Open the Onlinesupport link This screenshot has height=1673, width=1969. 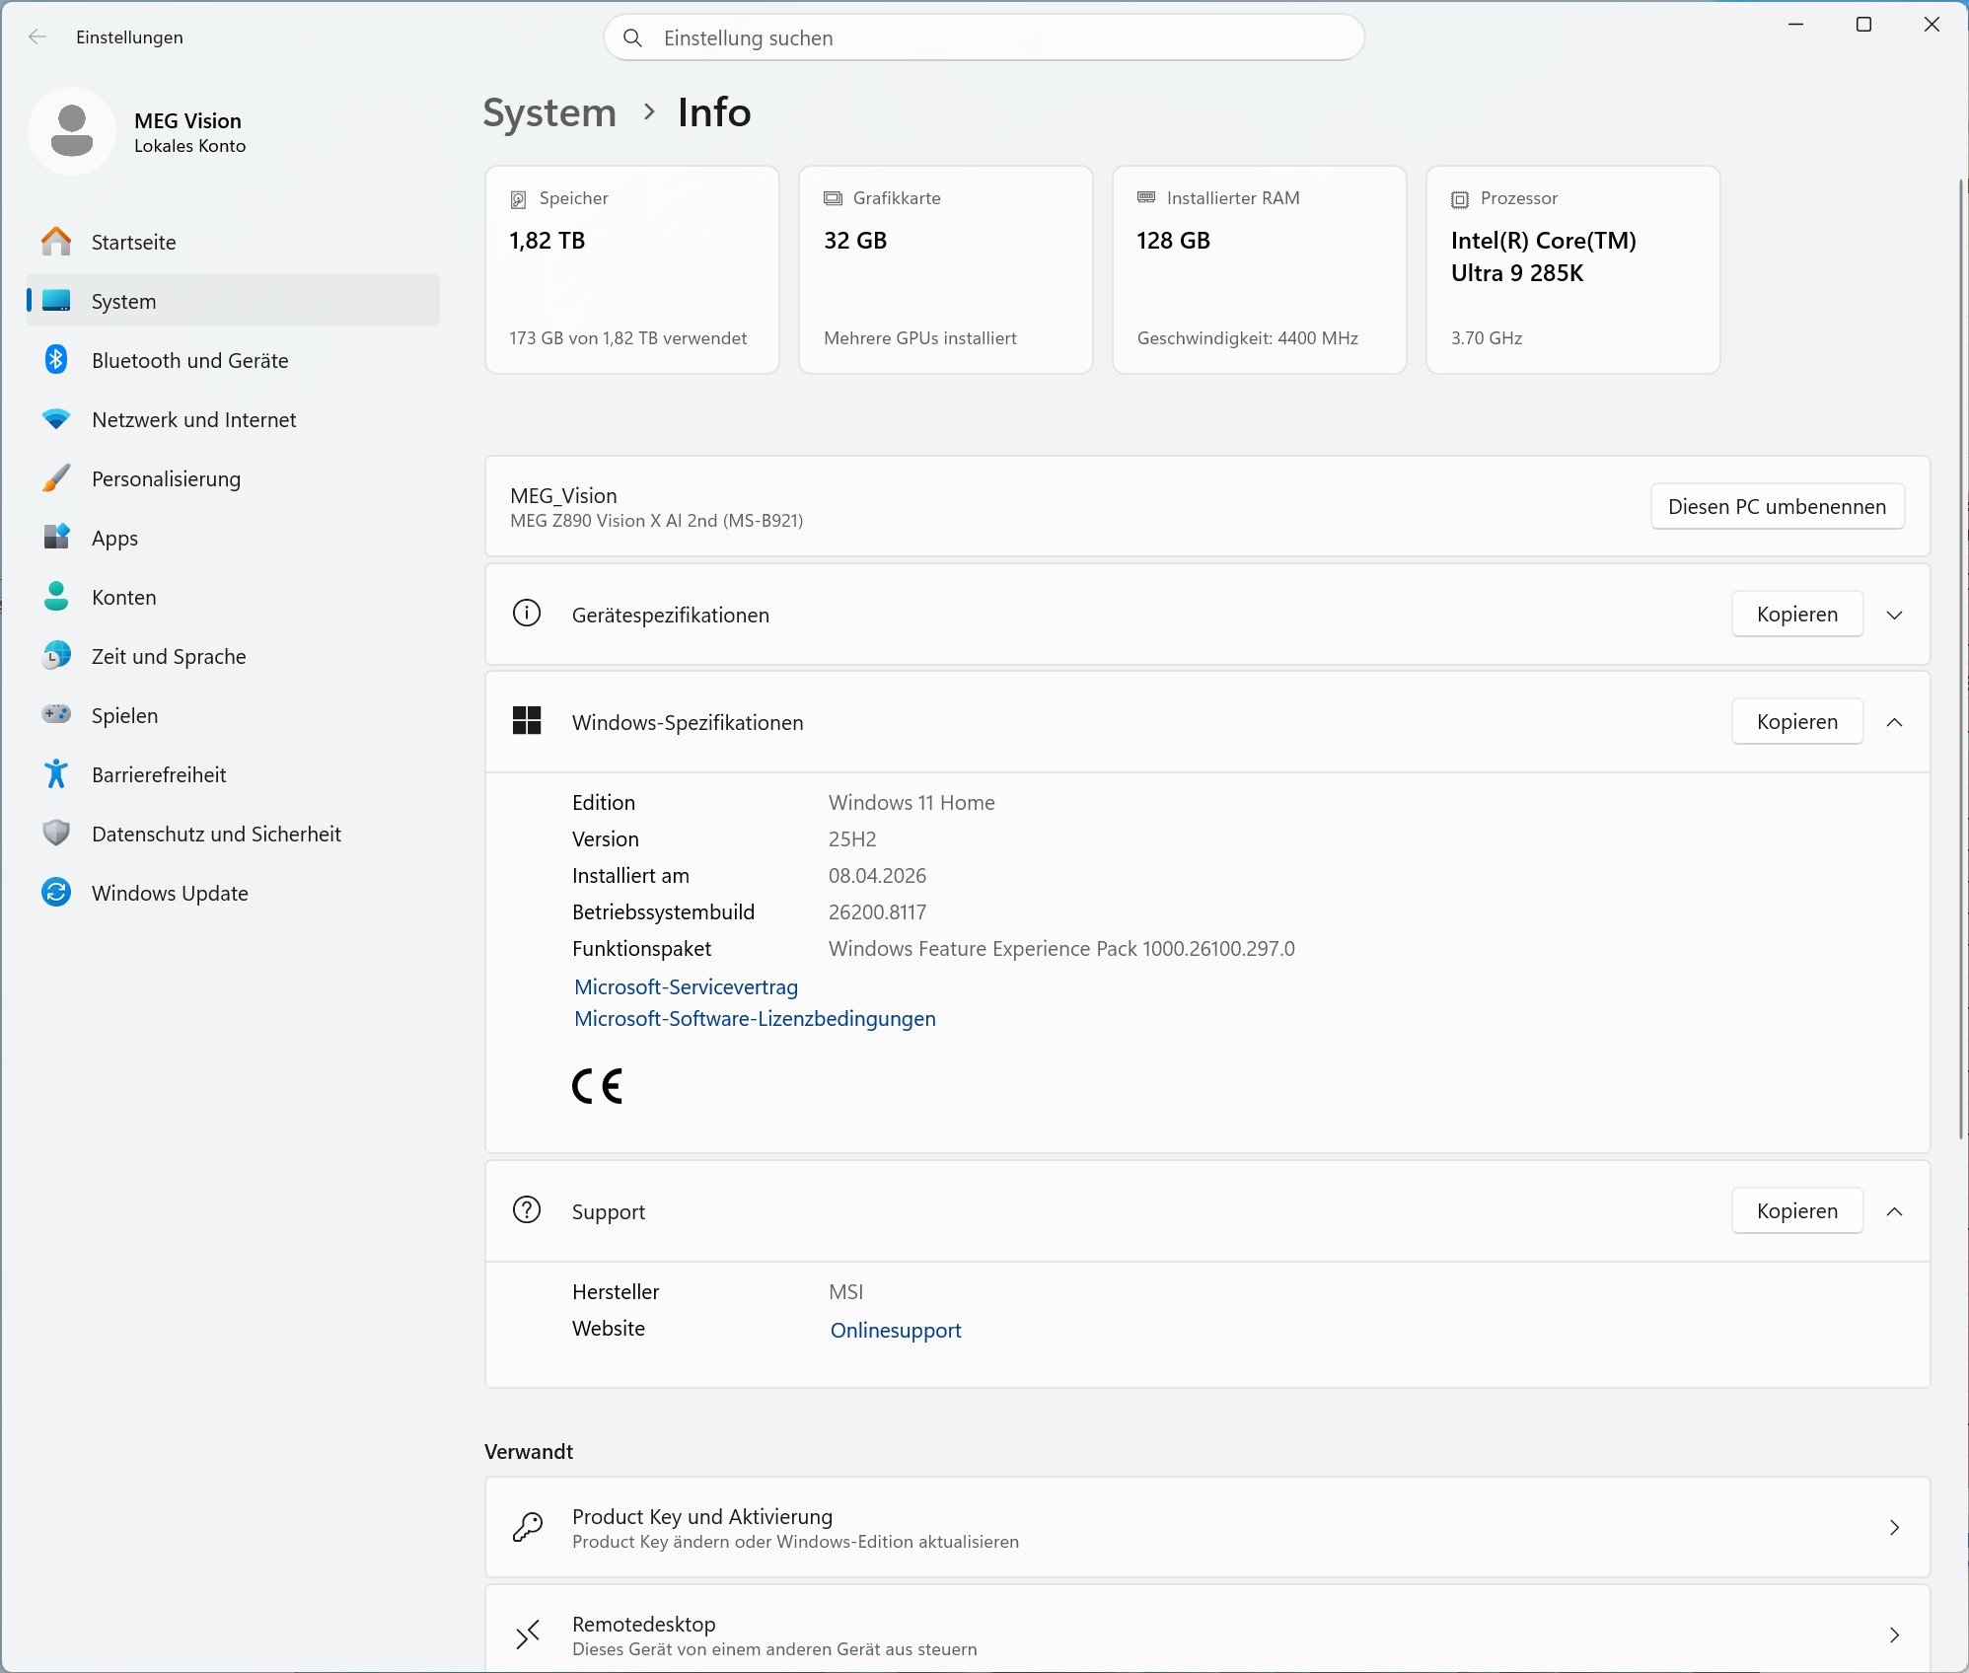(x=895, y=1330)
